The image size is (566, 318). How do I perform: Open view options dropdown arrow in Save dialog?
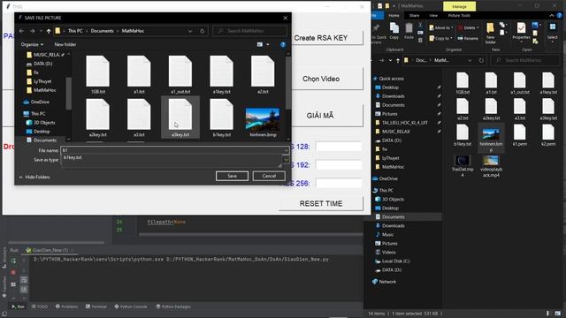point(268,44)
